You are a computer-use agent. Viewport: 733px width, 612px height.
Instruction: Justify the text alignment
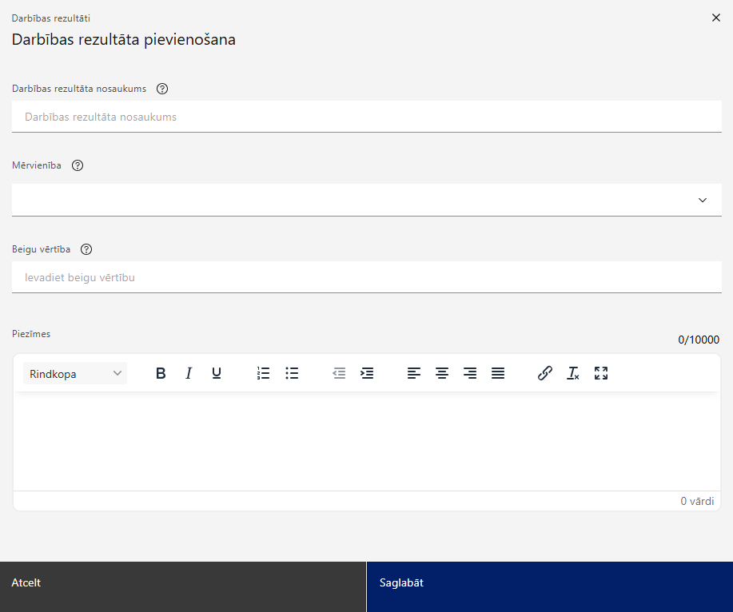tap(498, 373)
